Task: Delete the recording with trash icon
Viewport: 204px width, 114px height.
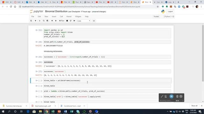Action: [x=177, y=96]
